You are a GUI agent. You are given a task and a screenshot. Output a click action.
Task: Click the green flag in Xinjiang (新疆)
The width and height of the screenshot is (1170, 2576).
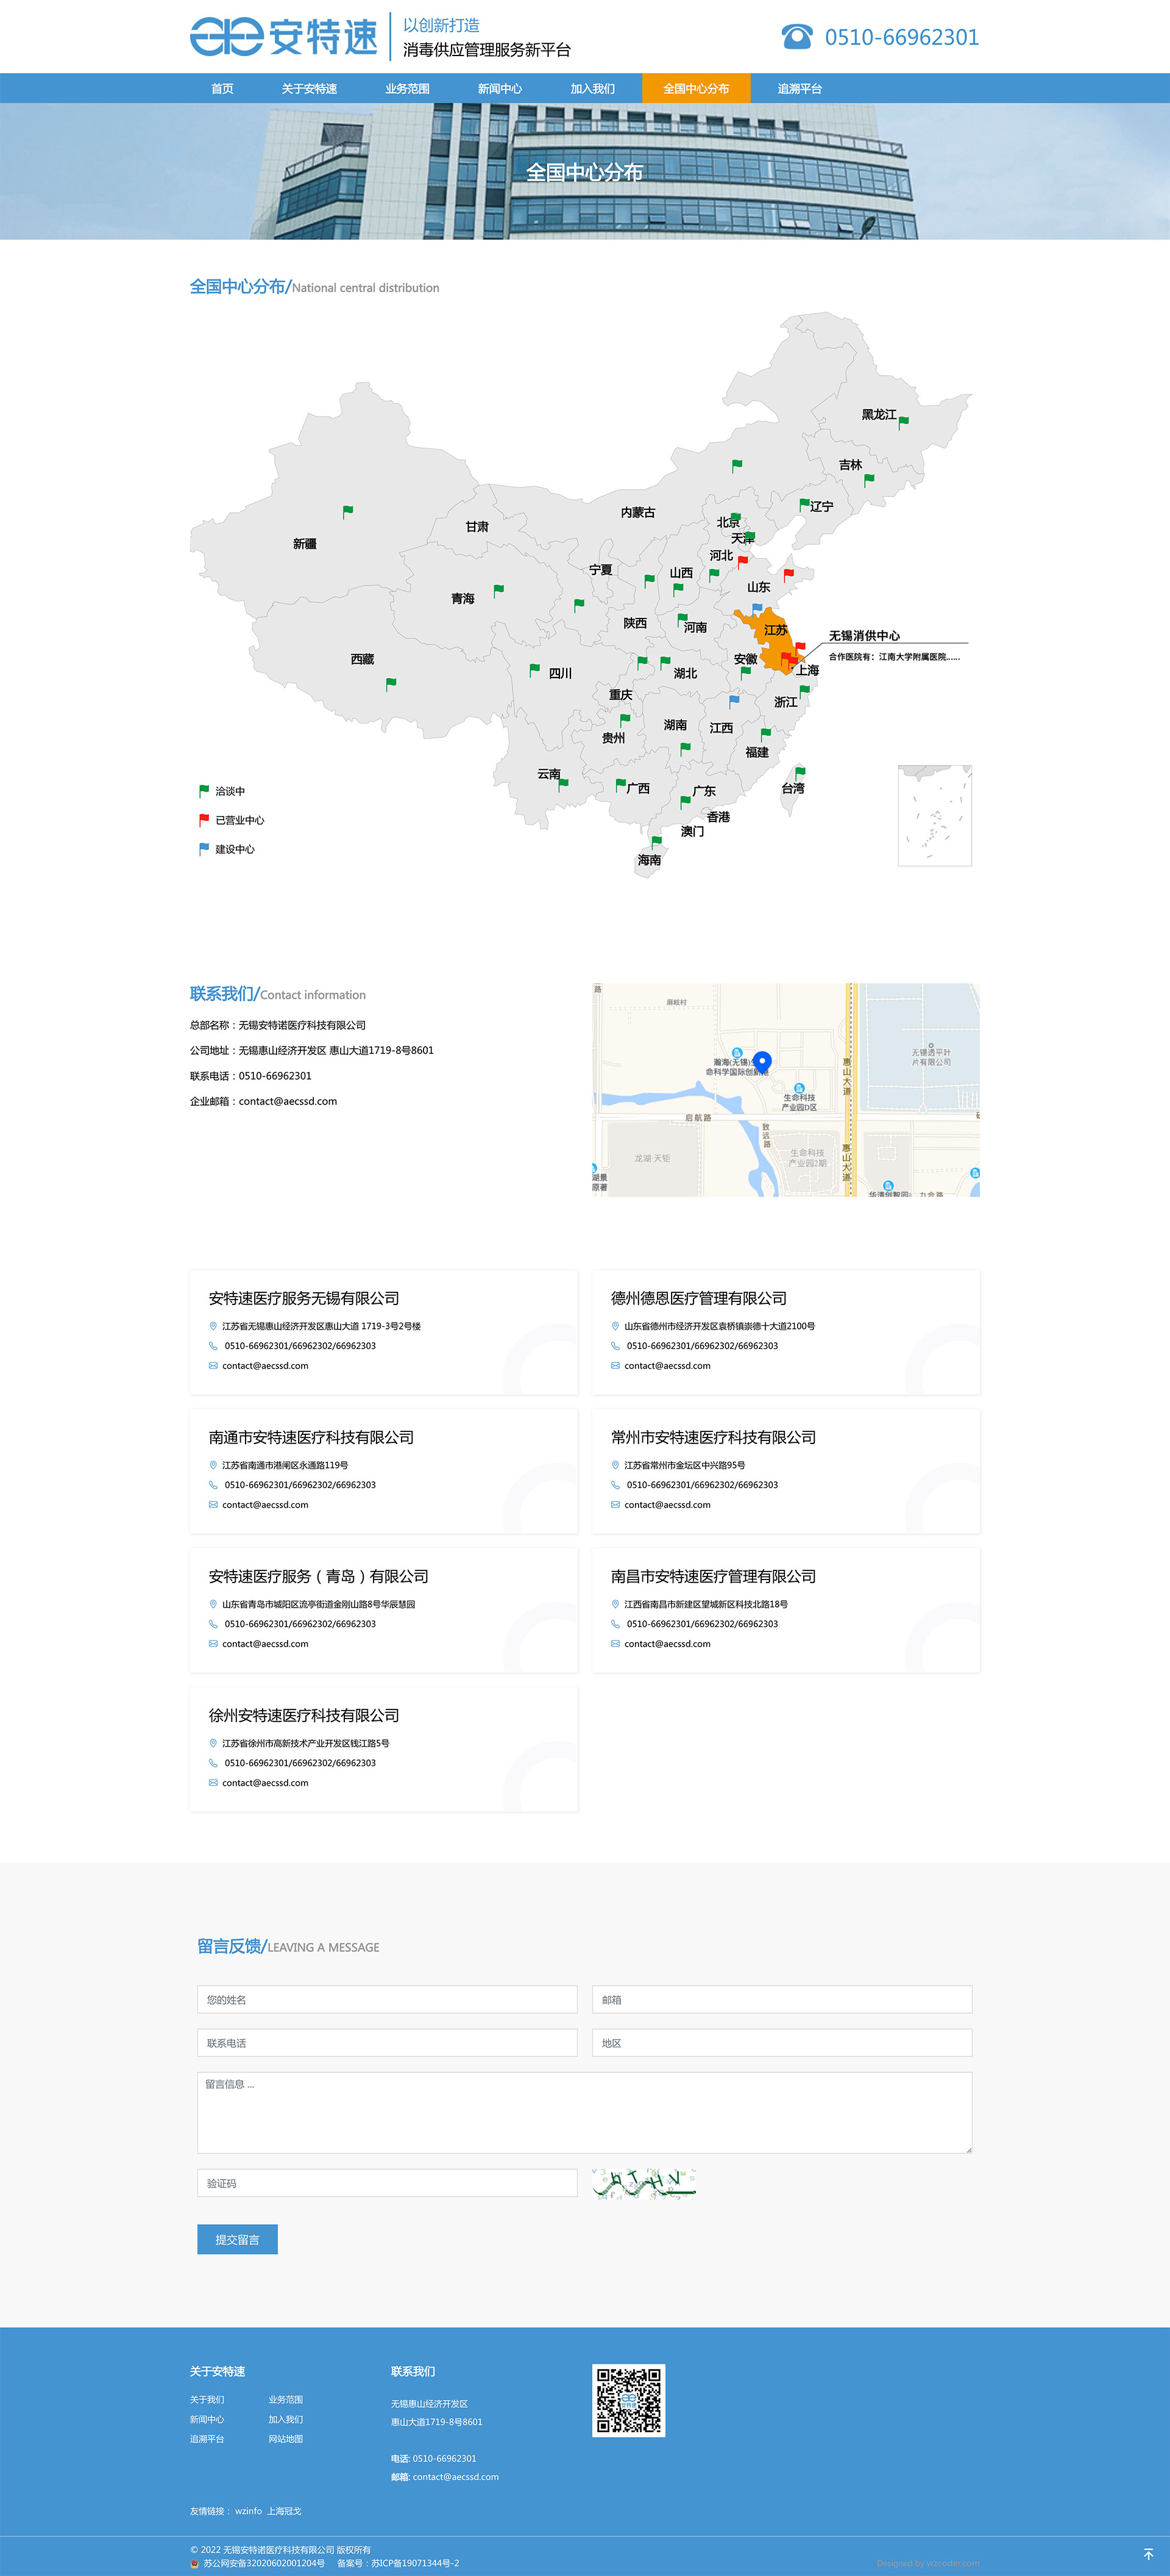click(348, 511)
